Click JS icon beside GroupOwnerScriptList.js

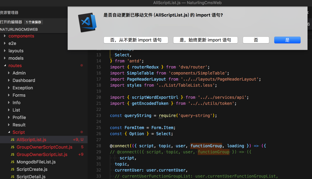13,154
